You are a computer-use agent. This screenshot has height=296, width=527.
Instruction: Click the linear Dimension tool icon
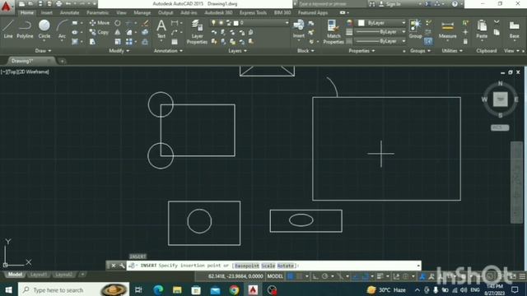point(175,23)
